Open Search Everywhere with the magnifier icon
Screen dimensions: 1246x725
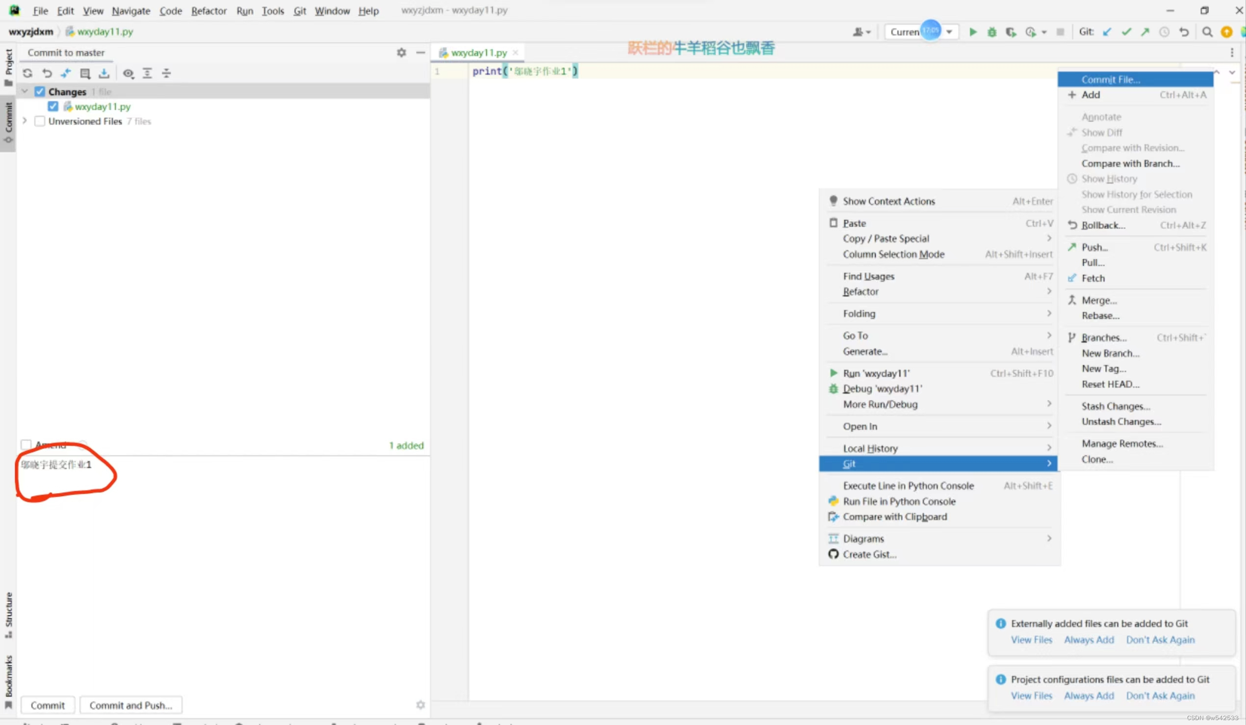pos(1207,32)
